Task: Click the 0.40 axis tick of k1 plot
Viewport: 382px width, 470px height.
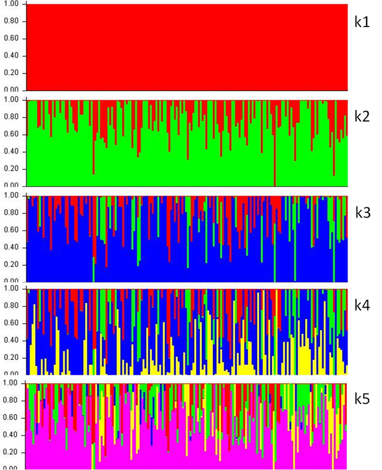Action: pos(11,56)
